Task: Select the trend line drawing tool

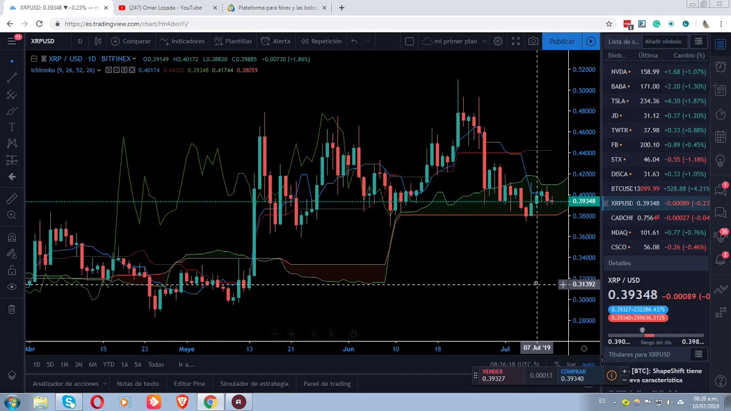Action: (x=11, y=78)
